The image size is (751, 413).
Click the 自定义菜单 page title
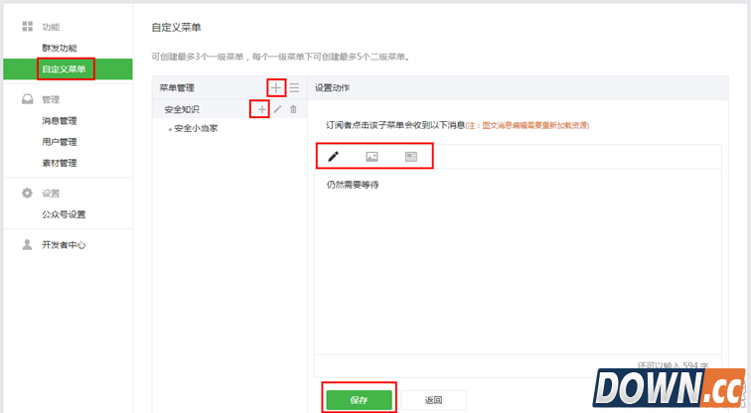[x=176, y=27]
